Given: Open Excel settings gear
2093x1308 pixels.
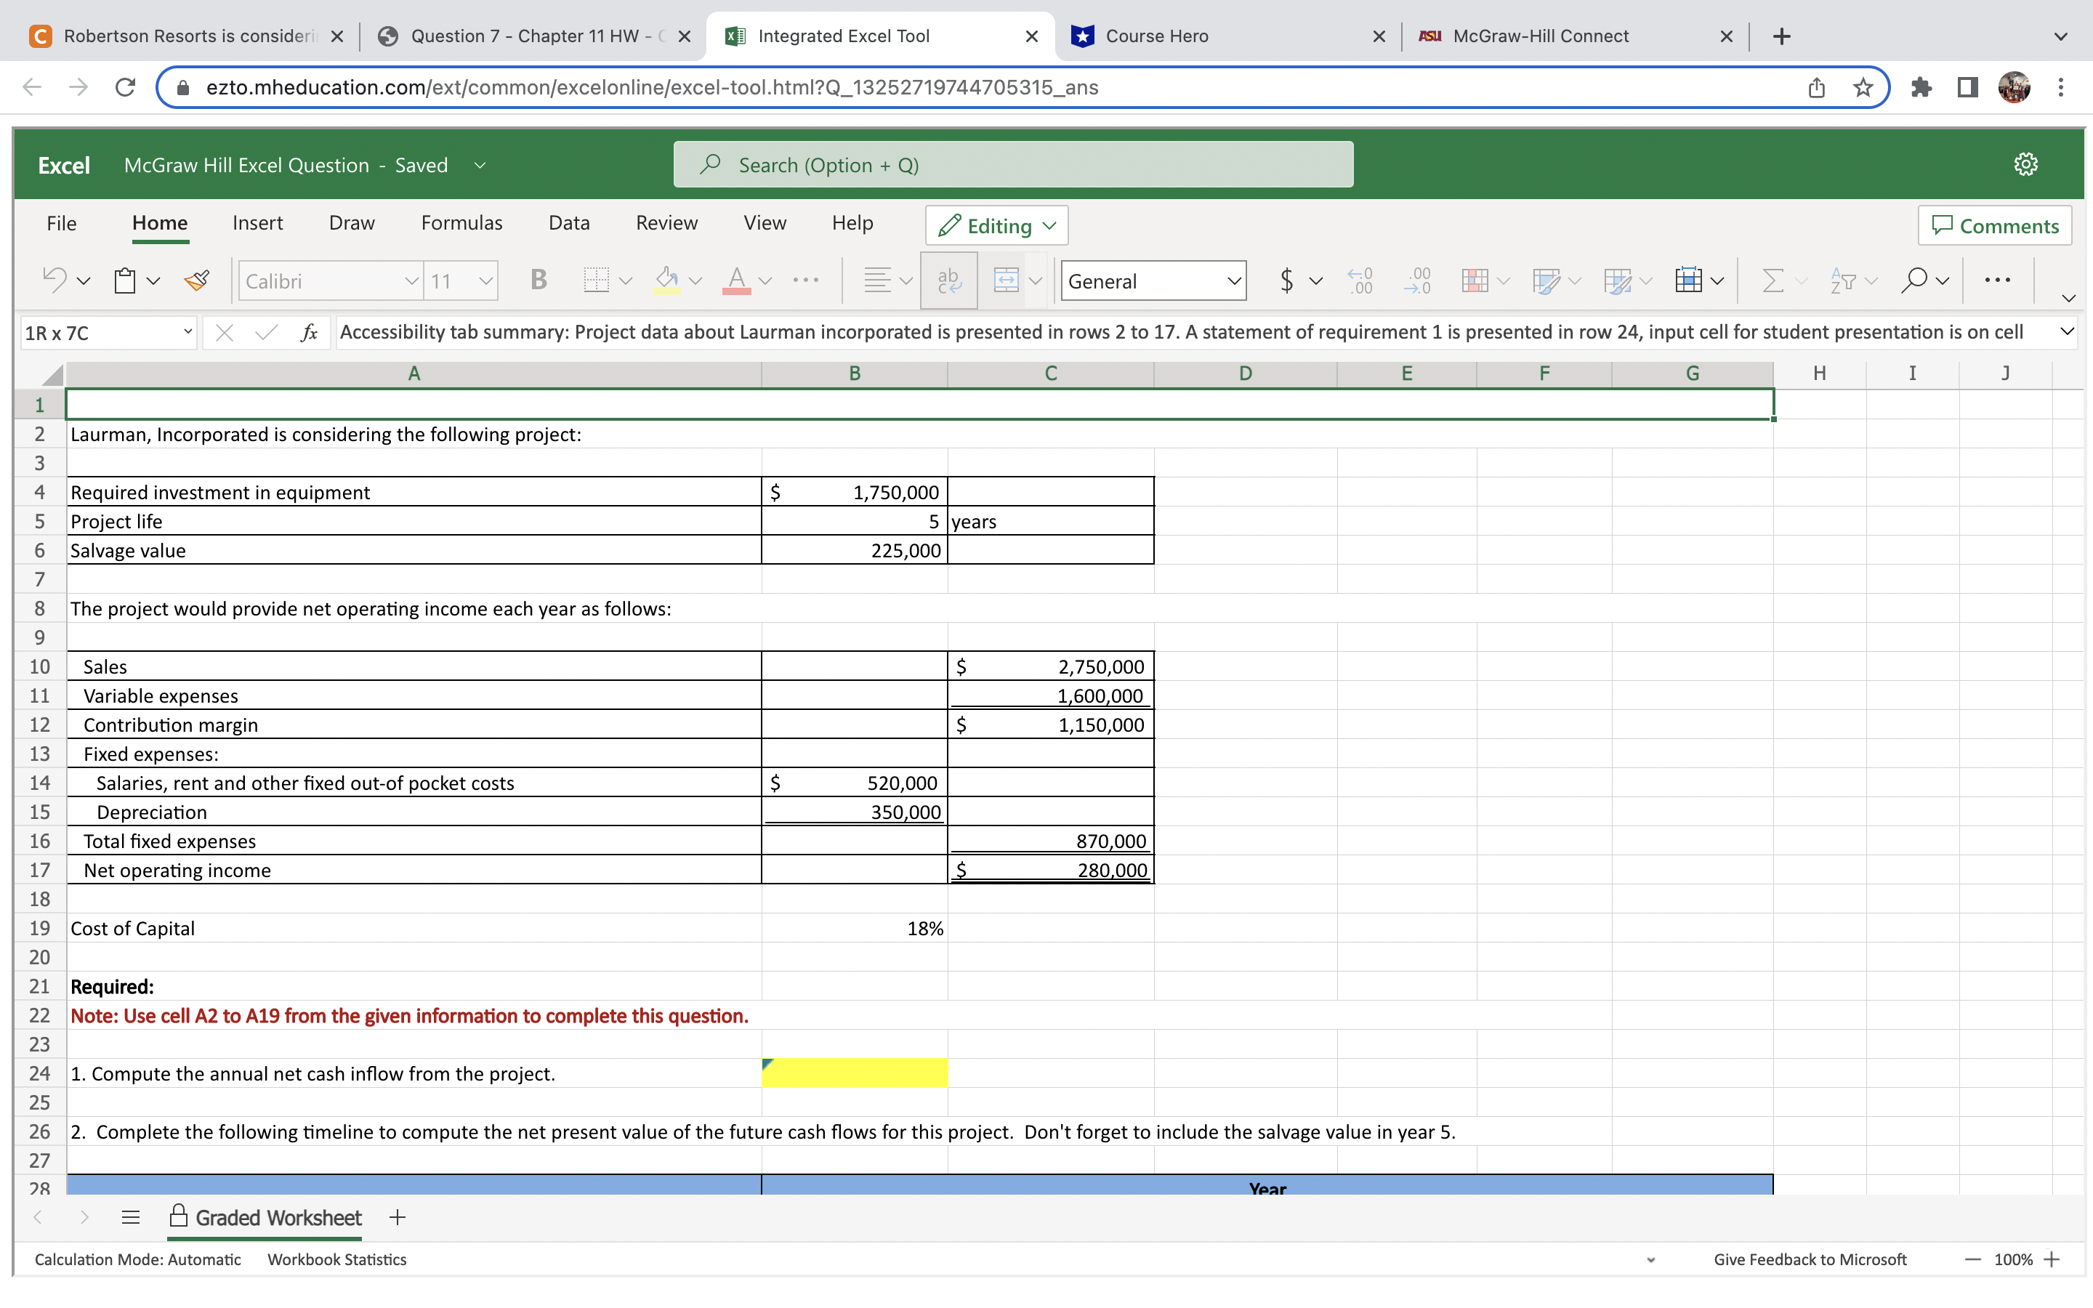Looking at the screenshot, I should [x=2025, y=163].
